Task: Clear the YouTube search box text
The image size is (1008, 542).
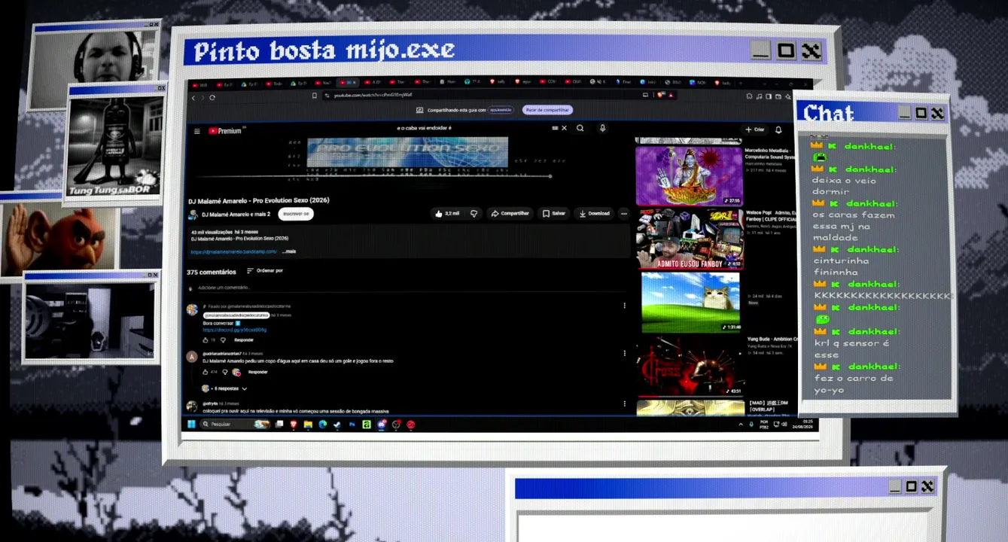Action: tap(565, 128)
